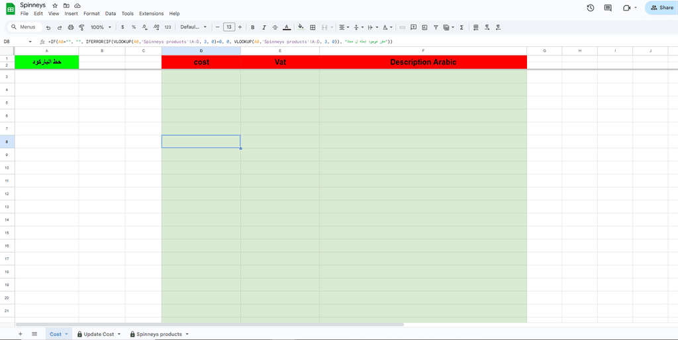Select the red cost header cell
Screen dimensions: 678x340
tap(201, 62)
